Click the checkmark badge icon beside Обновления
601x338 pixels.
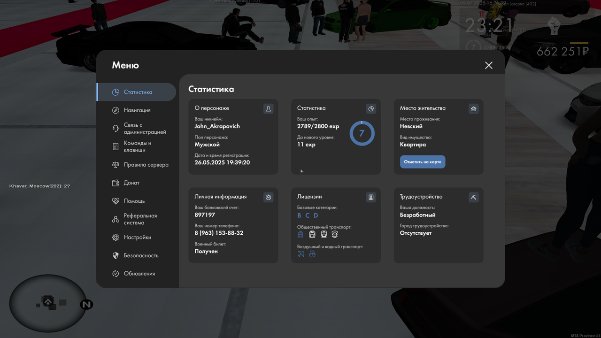(116, 274)
